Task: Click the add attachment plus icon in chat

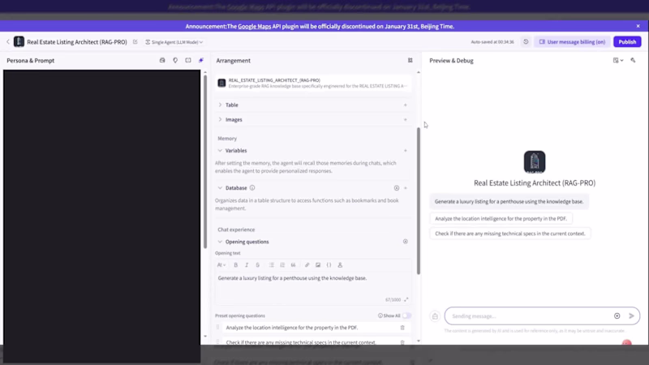Action: point(617,316)
